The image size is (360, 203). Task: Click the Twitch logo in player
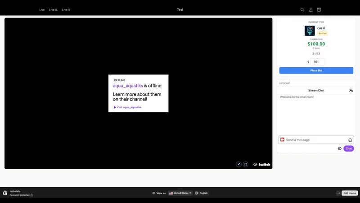pos(265,164)
